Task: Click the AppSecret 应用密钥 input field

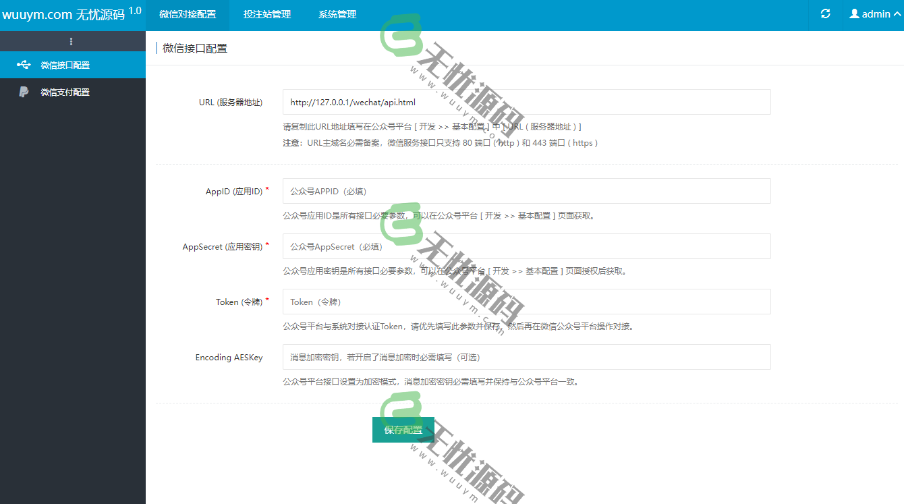Action: [x=526, y=246]
